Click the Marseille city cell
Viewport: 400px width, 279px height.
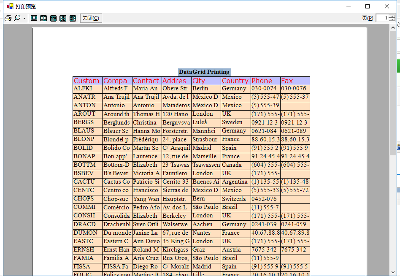tap(206, 156)
